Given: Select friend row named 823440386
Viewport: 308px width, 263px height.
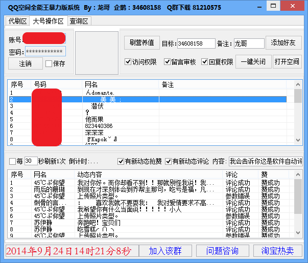Looking at the screenshot, I should pyautogui.click(x=148, y=126).
